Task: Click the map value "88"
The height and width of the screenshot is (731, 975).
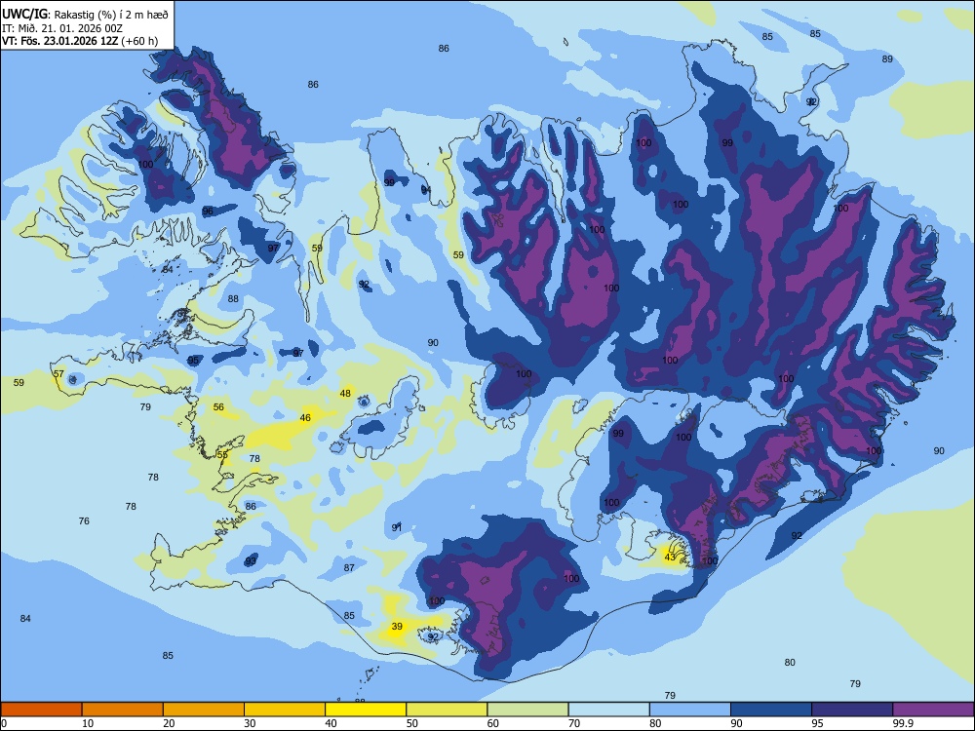Action: pyautogui.click(x=233, y=299)
